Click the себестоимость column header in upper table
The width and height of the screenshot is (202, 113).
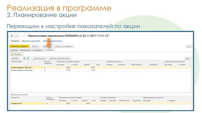pyautogui.click(x=136, y=65)
